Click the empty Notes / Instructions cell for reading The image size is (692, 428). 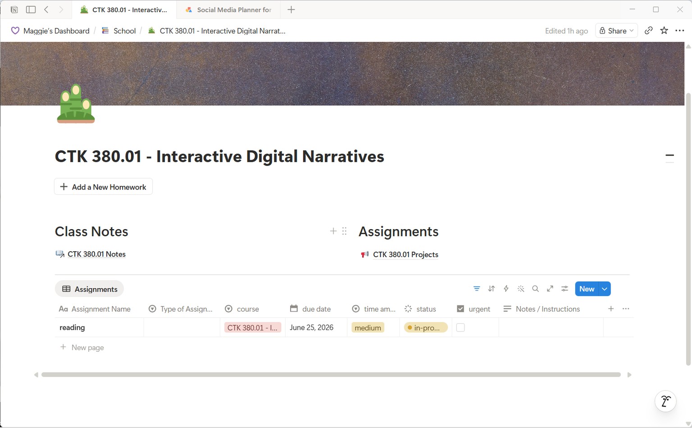point(551,327)
